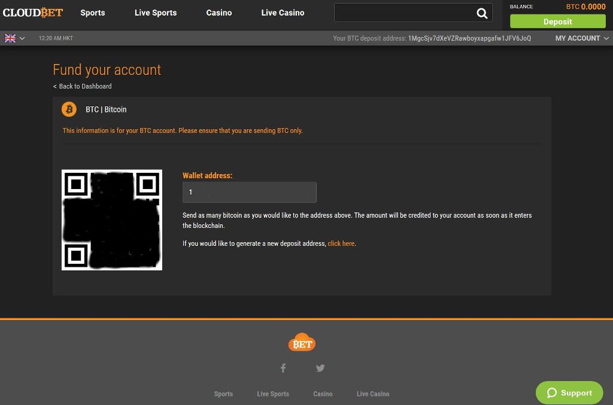Click the search magnifier icon

tap(482, 13)
